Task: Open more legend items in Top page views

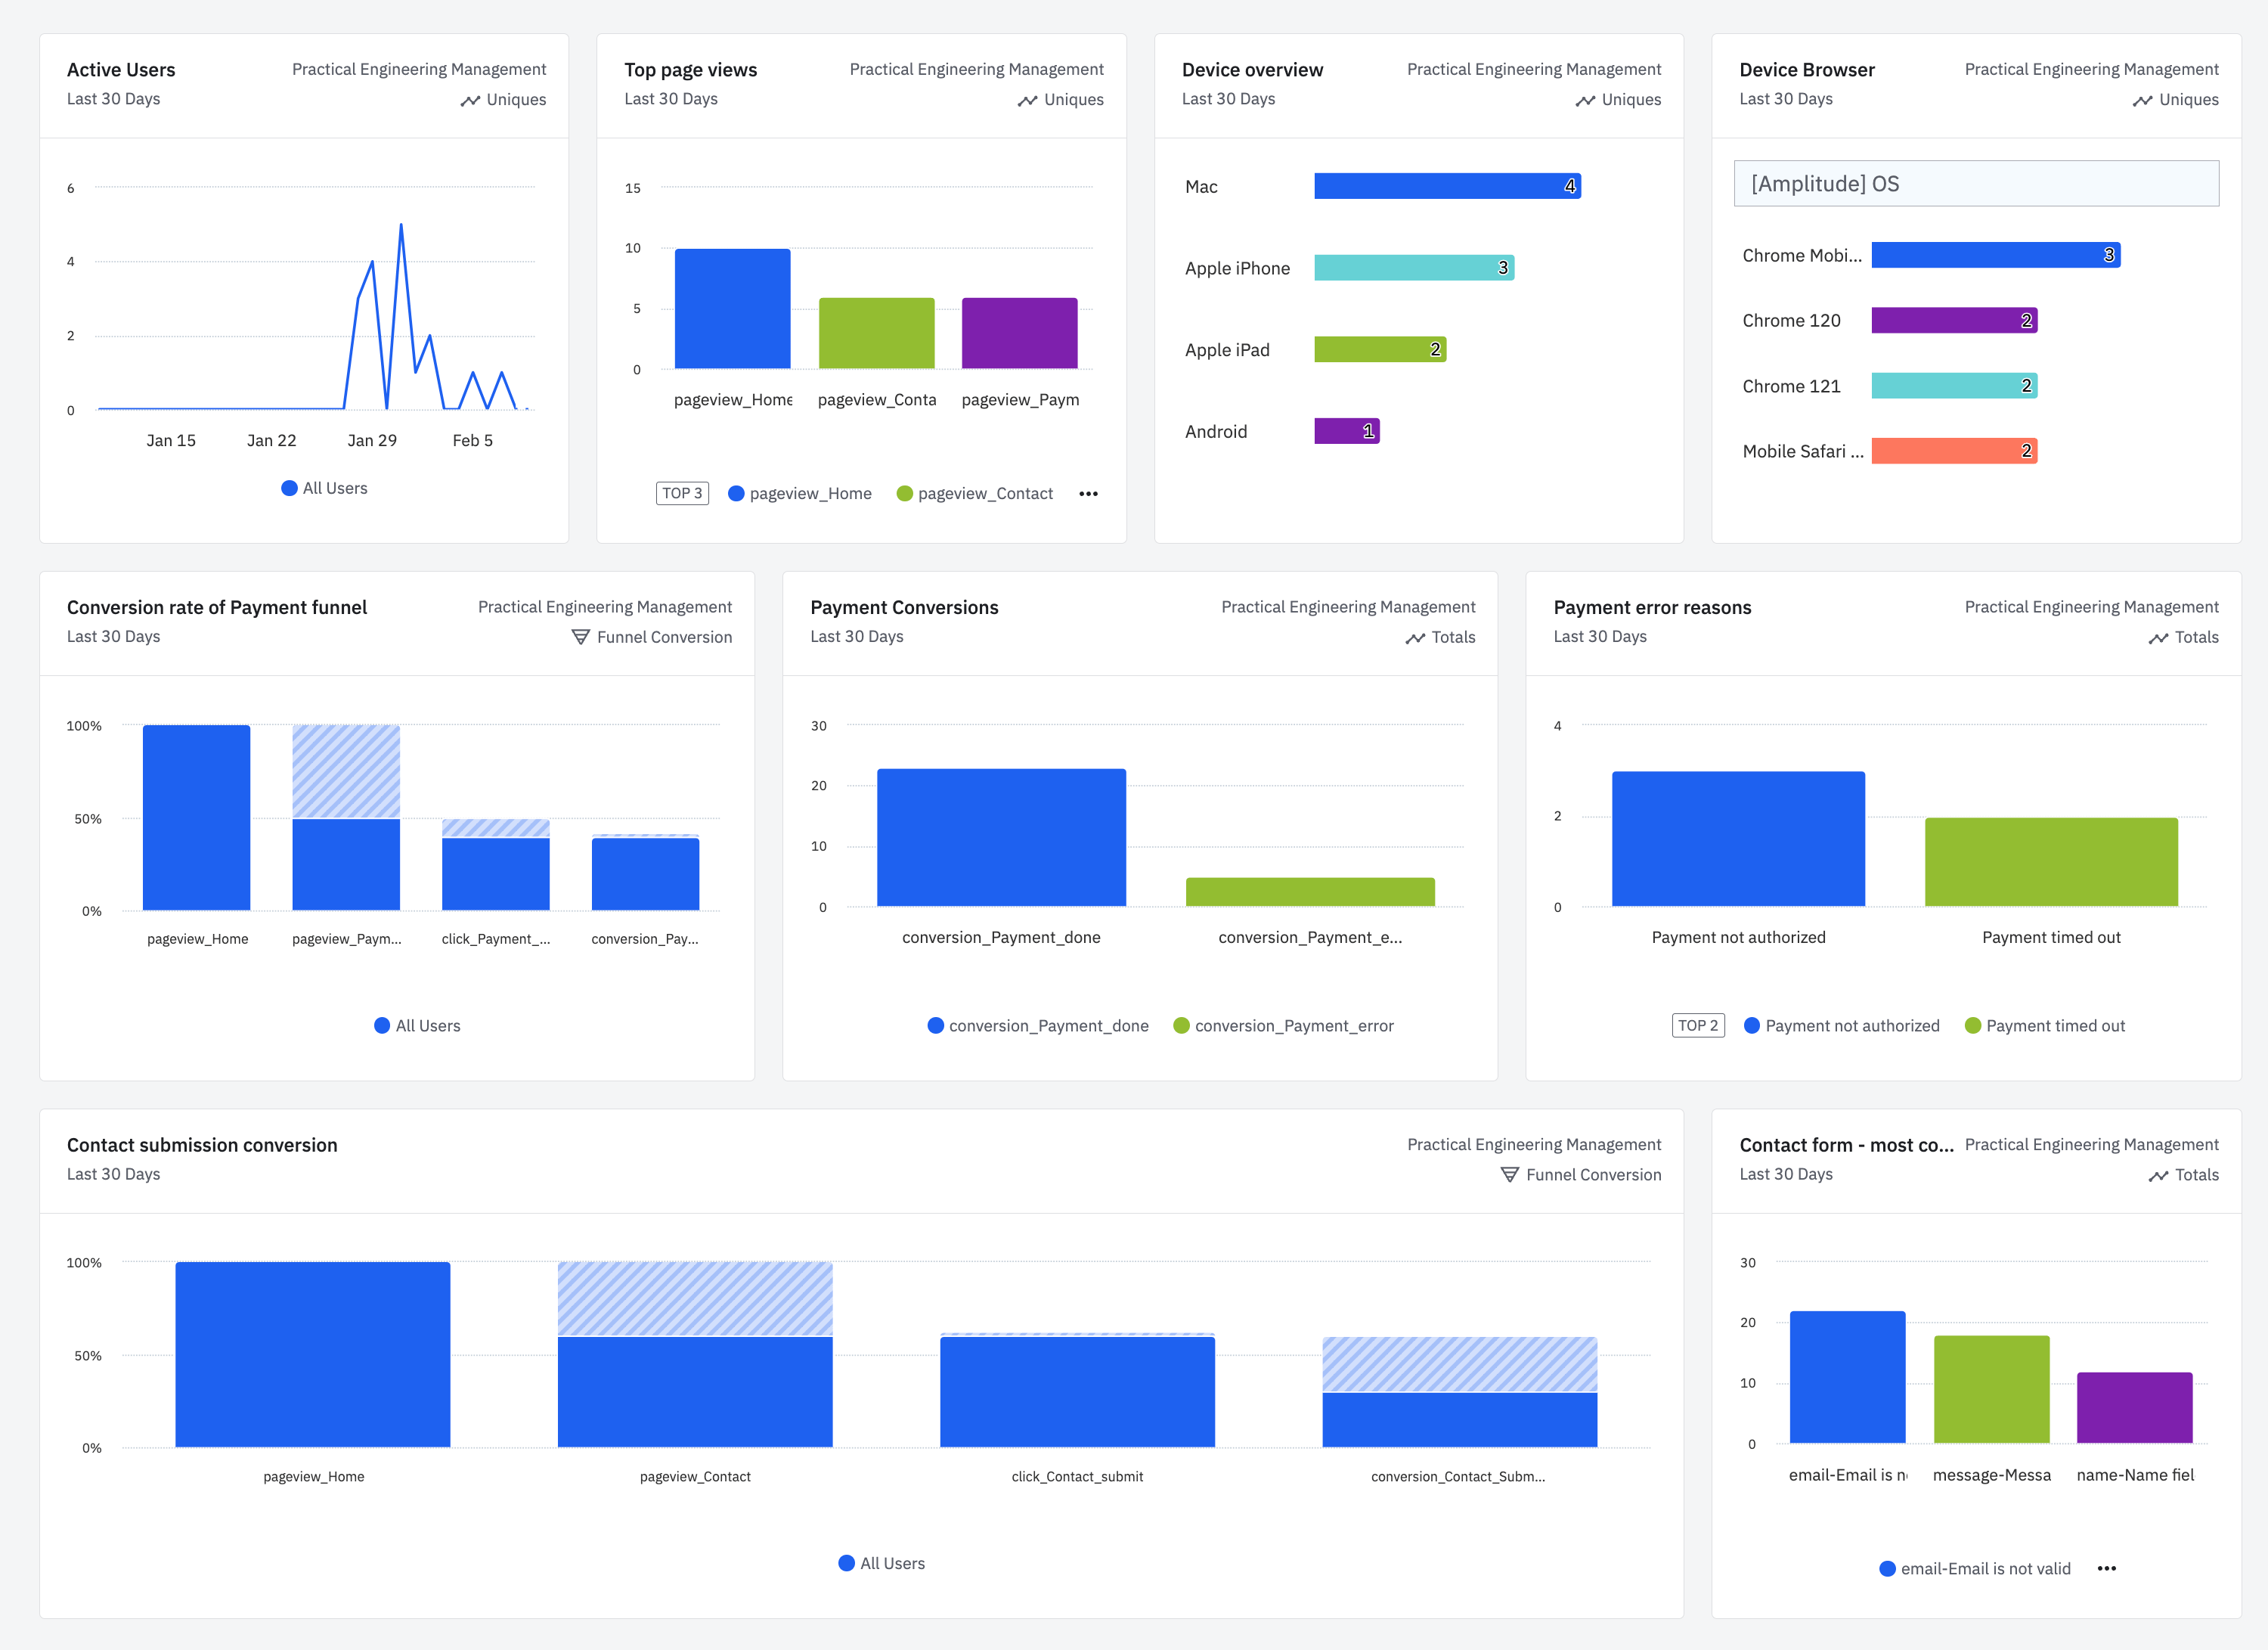Action: point(1088,494)
